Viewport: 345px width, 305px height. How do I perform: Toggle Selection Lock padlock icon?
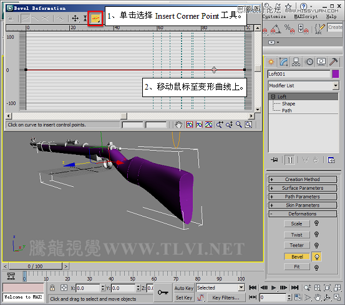52,288
